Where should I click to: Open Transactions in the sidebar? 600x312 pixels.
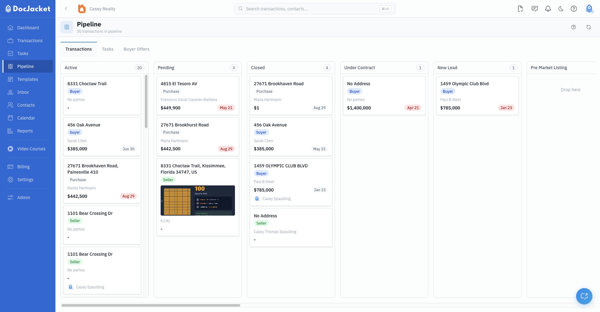coord(28,41)
